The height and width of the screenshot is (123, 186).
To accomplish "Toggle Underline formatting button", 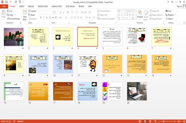I will click(x=47, y=18).
